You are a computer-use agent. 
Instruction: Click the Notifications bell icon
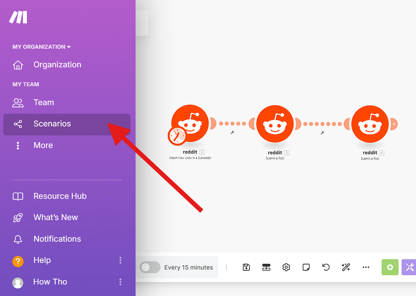coord(18,239)
